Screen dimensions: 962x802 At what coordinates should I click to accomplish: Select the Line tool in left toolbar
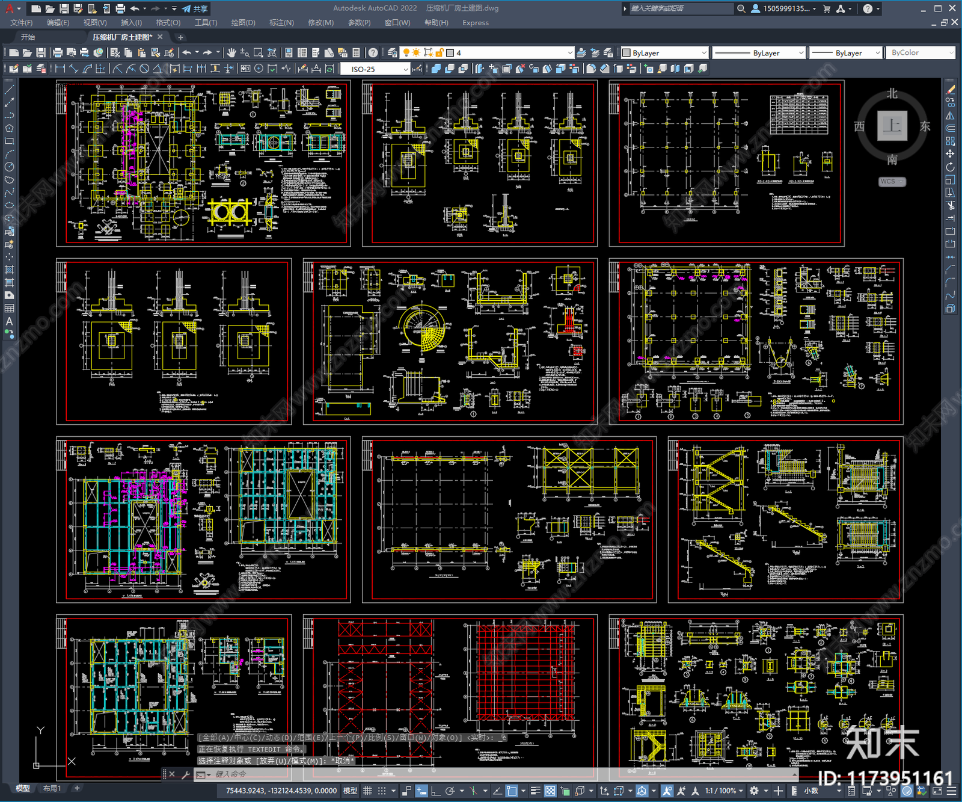tap(10, 89)
